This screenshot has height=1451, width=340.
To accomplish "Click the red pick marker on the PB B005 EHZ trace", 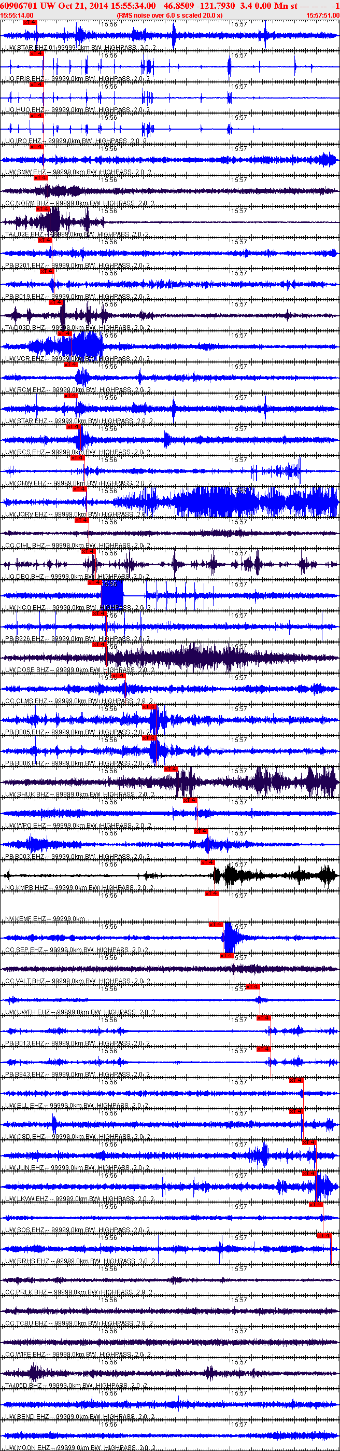I will (x=149, y=707).
